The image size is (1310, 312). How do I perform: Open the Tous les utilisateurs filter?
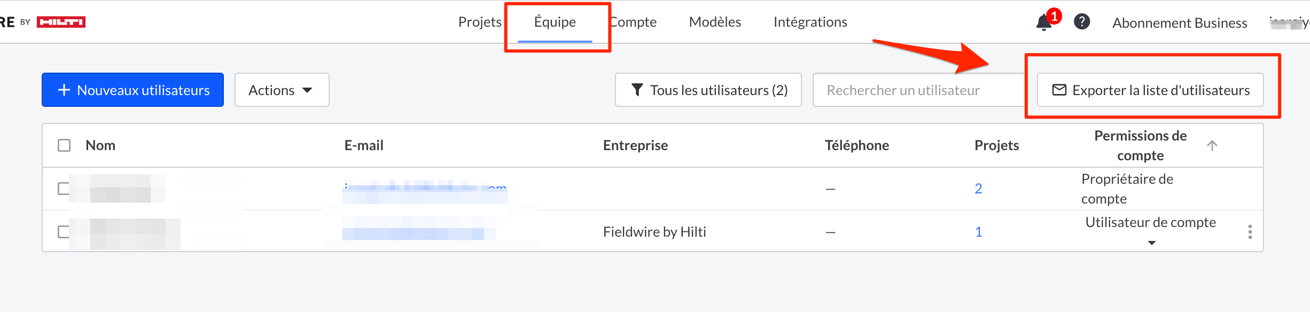click(x=708, y=90)
